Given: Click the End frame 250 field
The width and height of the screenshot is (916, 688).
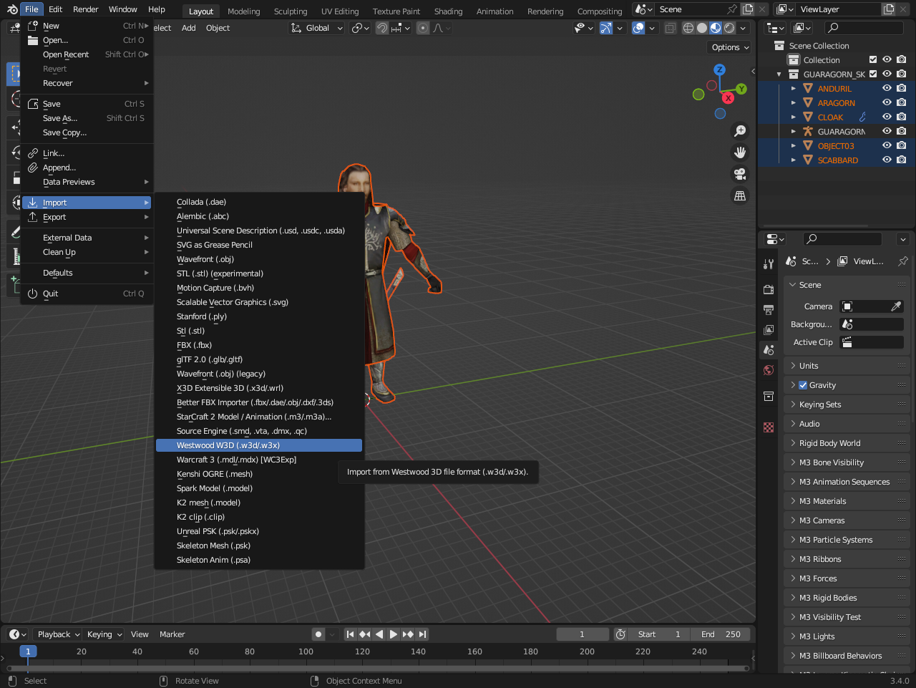Looking at the screenshot, I should click(x=721, y=634).
